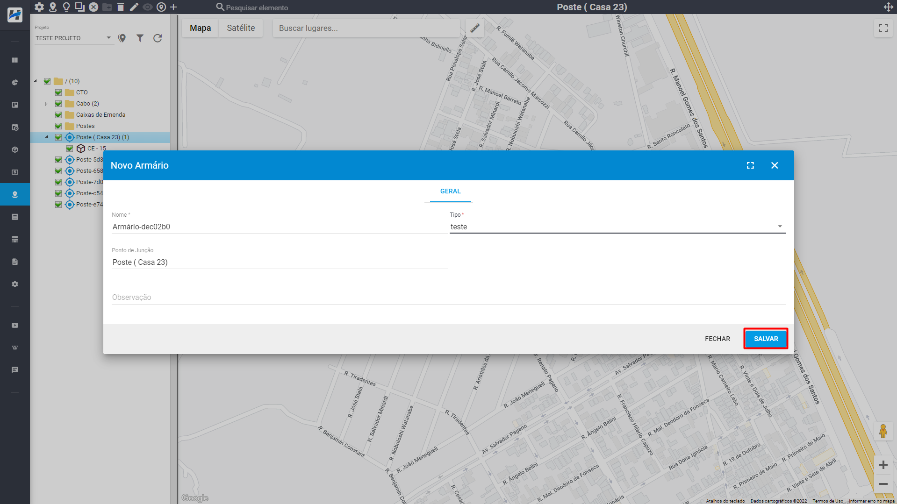The width and height of the screenshot is (897, 504).
Task: Toggle checkbox for root folder / (10)
Action: pyautogui.click(x=47, y=81)
